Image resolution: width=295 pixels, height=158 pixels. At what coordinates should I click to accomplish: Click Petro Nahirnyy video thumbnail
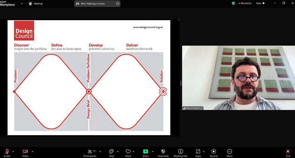click(x=238, y=78)
